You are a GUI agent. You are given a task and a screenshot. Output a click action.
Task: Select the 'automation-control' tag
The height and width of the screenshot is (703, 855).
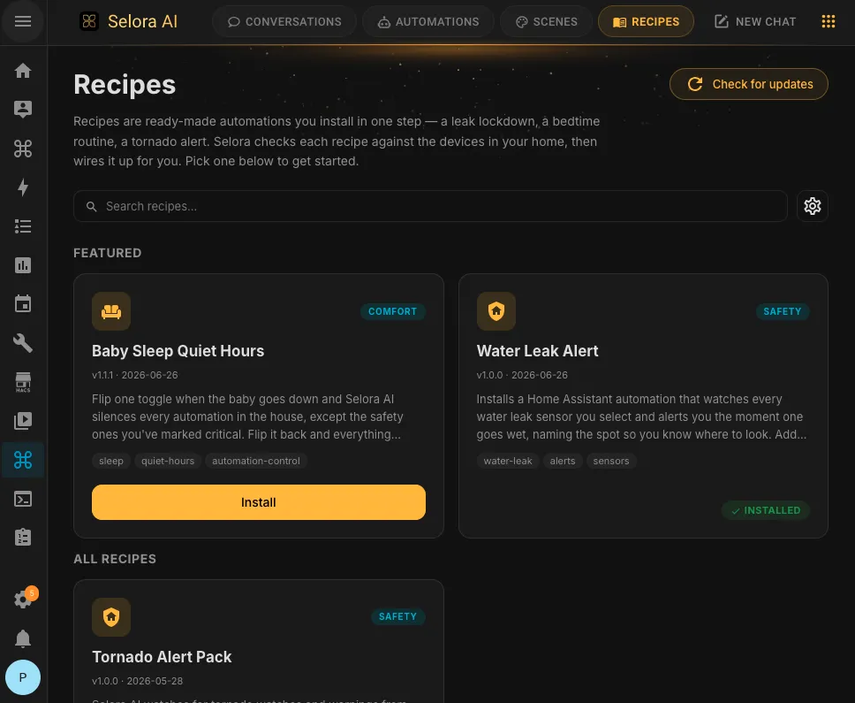(x=256, y=461)
